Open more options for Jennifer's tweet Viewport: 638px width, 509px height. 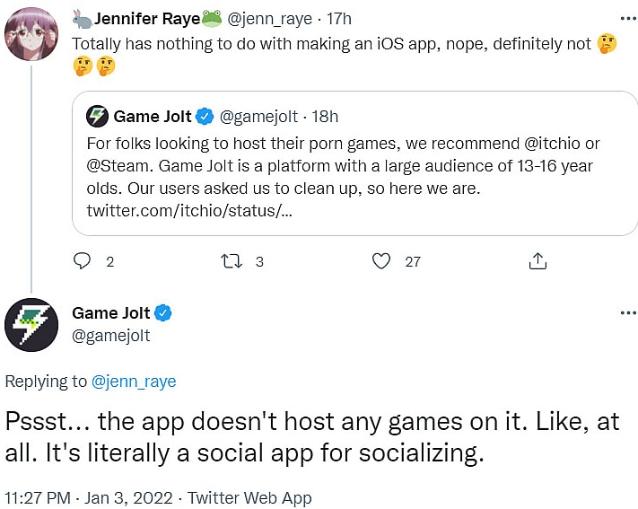pyautogui.click(x=626, y=18)
